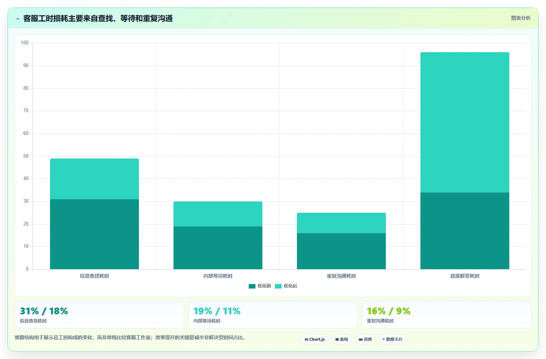Click the 优化后 bar segment for 重复沟通耗时

[x=341, y=223]
